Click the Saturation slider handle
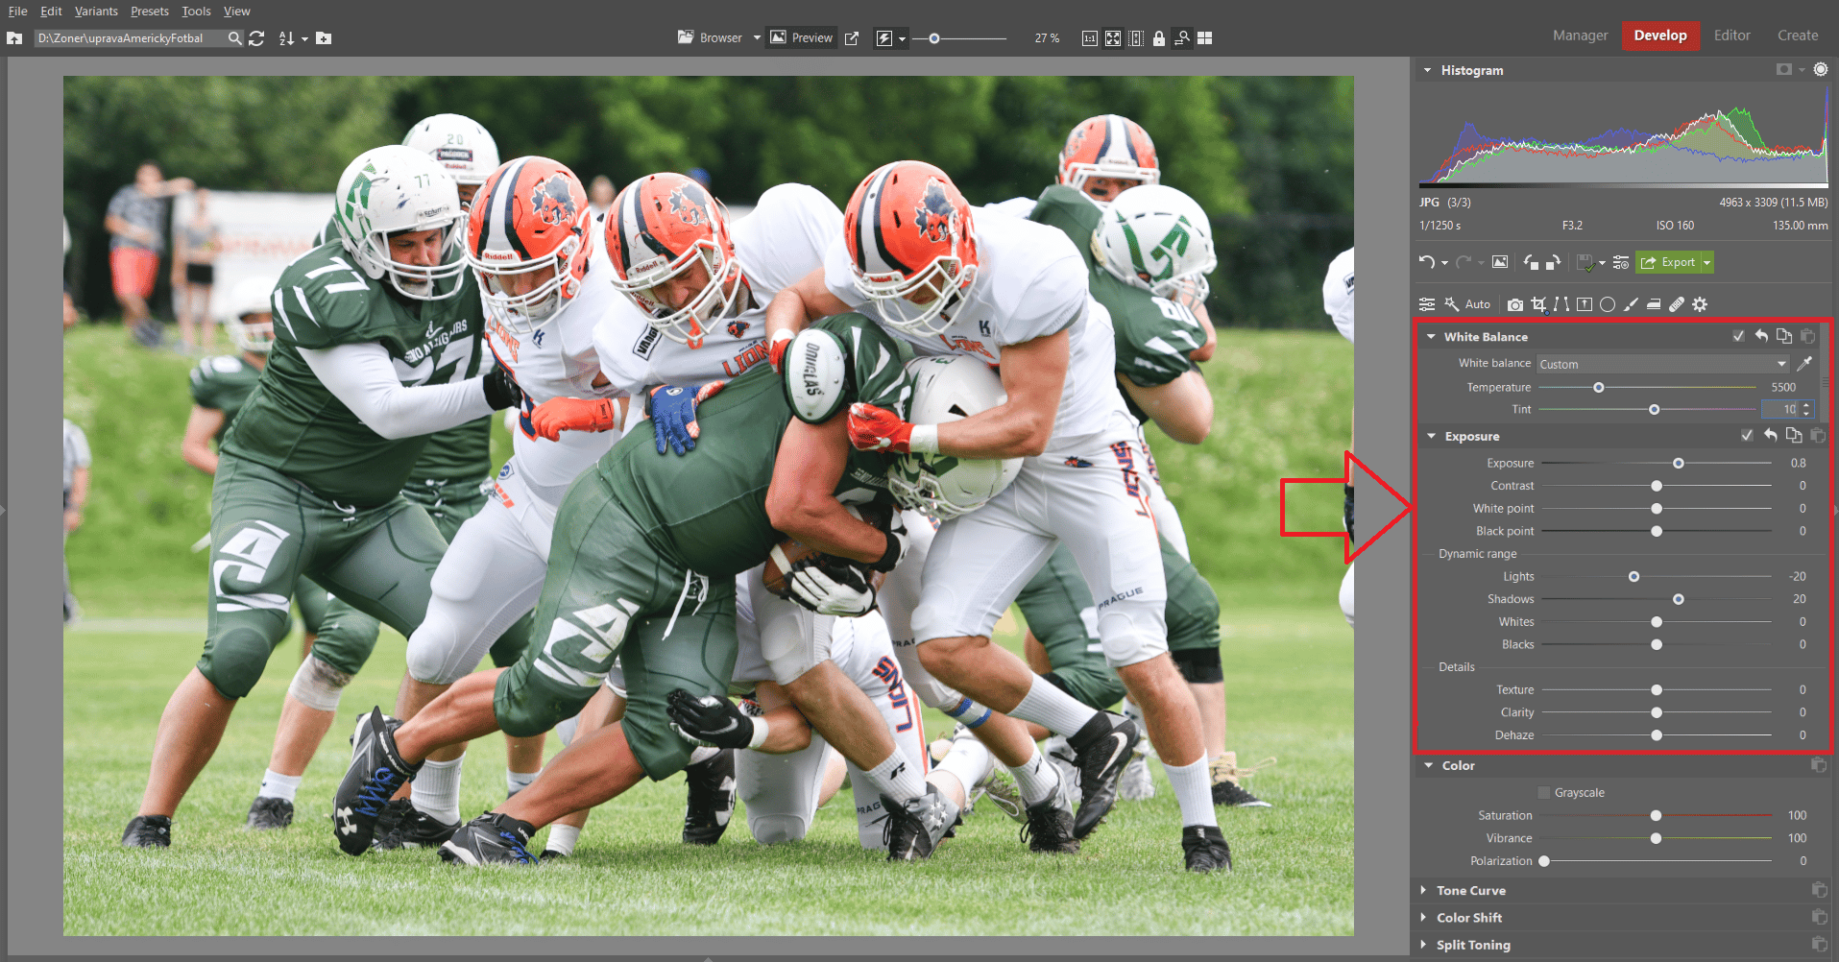 click(1657, 815)
